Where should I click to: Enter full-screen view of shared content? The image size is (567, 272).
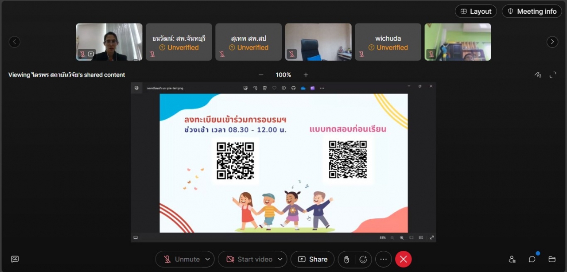point(553,75)
